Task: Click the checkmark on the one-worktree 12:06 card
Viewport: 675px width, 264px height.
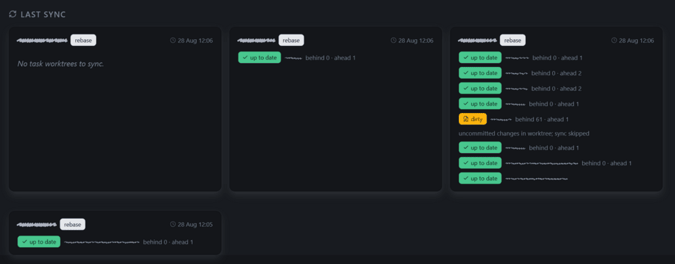Action: 245,58
